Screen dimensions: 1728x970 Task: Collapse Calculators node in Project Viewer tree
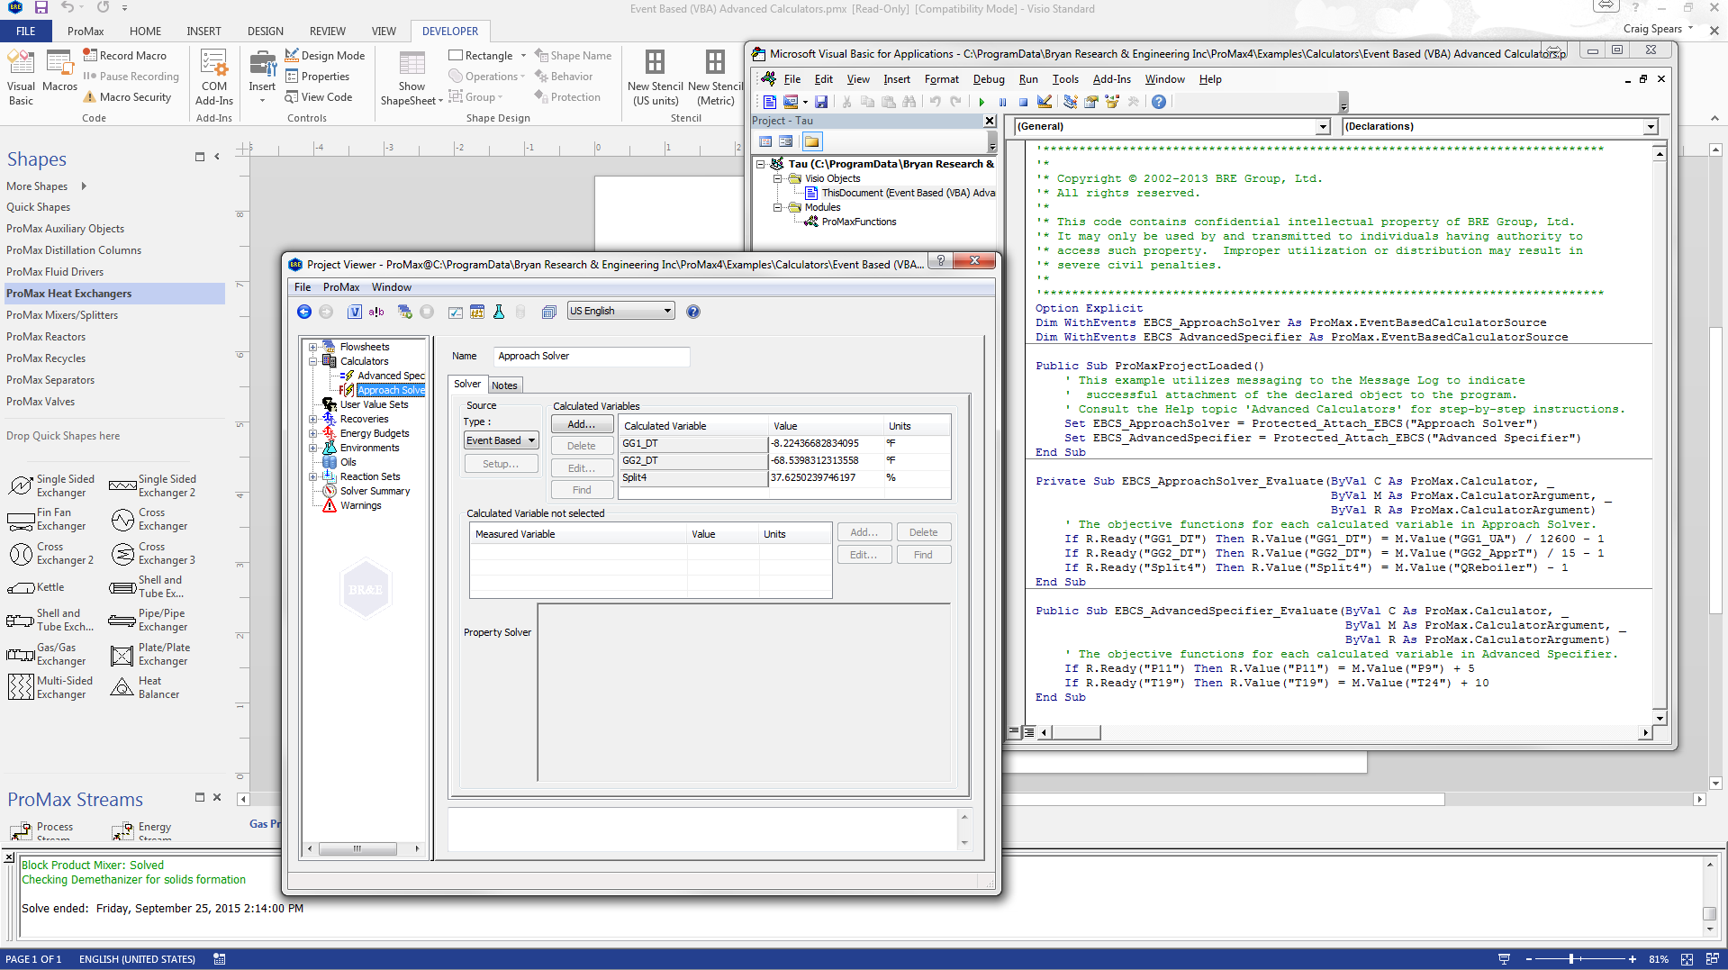pos(312,361)
